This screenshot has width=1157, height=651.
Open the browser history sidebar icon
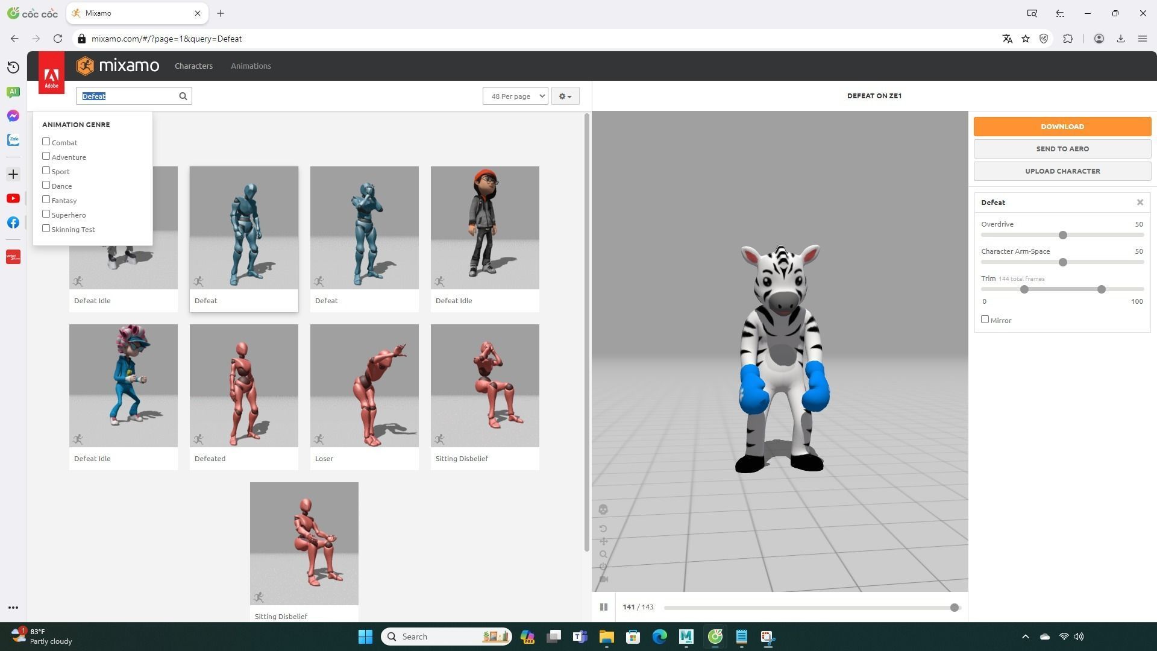click(13, 68)
